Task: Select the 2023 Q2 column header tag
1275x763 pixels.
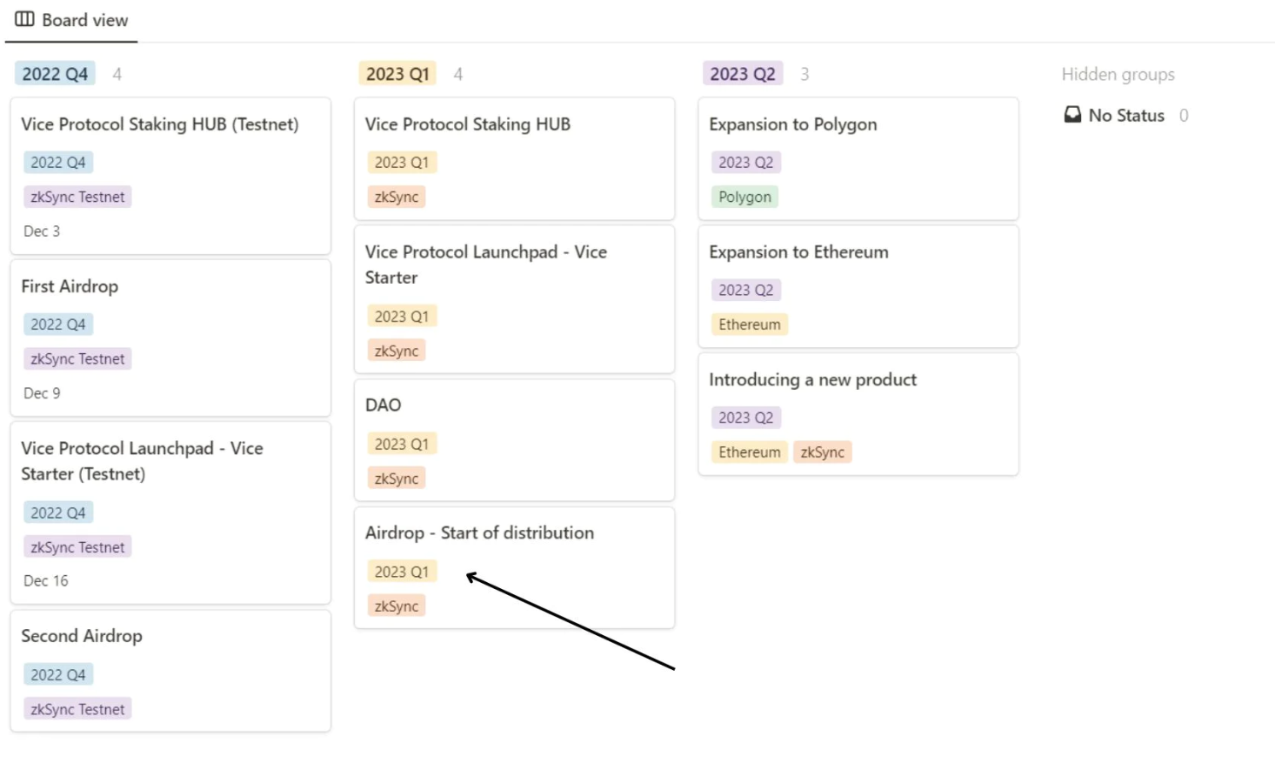Action: coord(743,74)
